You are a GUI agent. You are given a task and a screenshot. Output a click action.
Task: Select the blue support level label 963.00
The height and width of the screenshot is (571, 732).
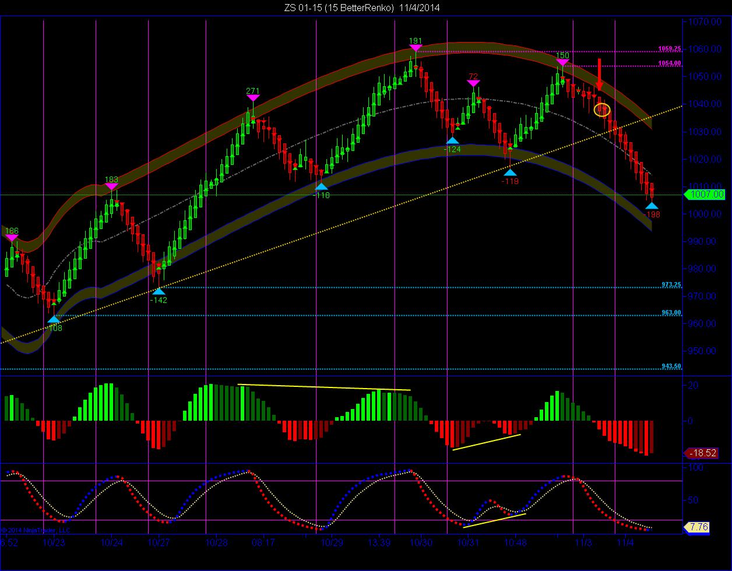click(671, 312)
